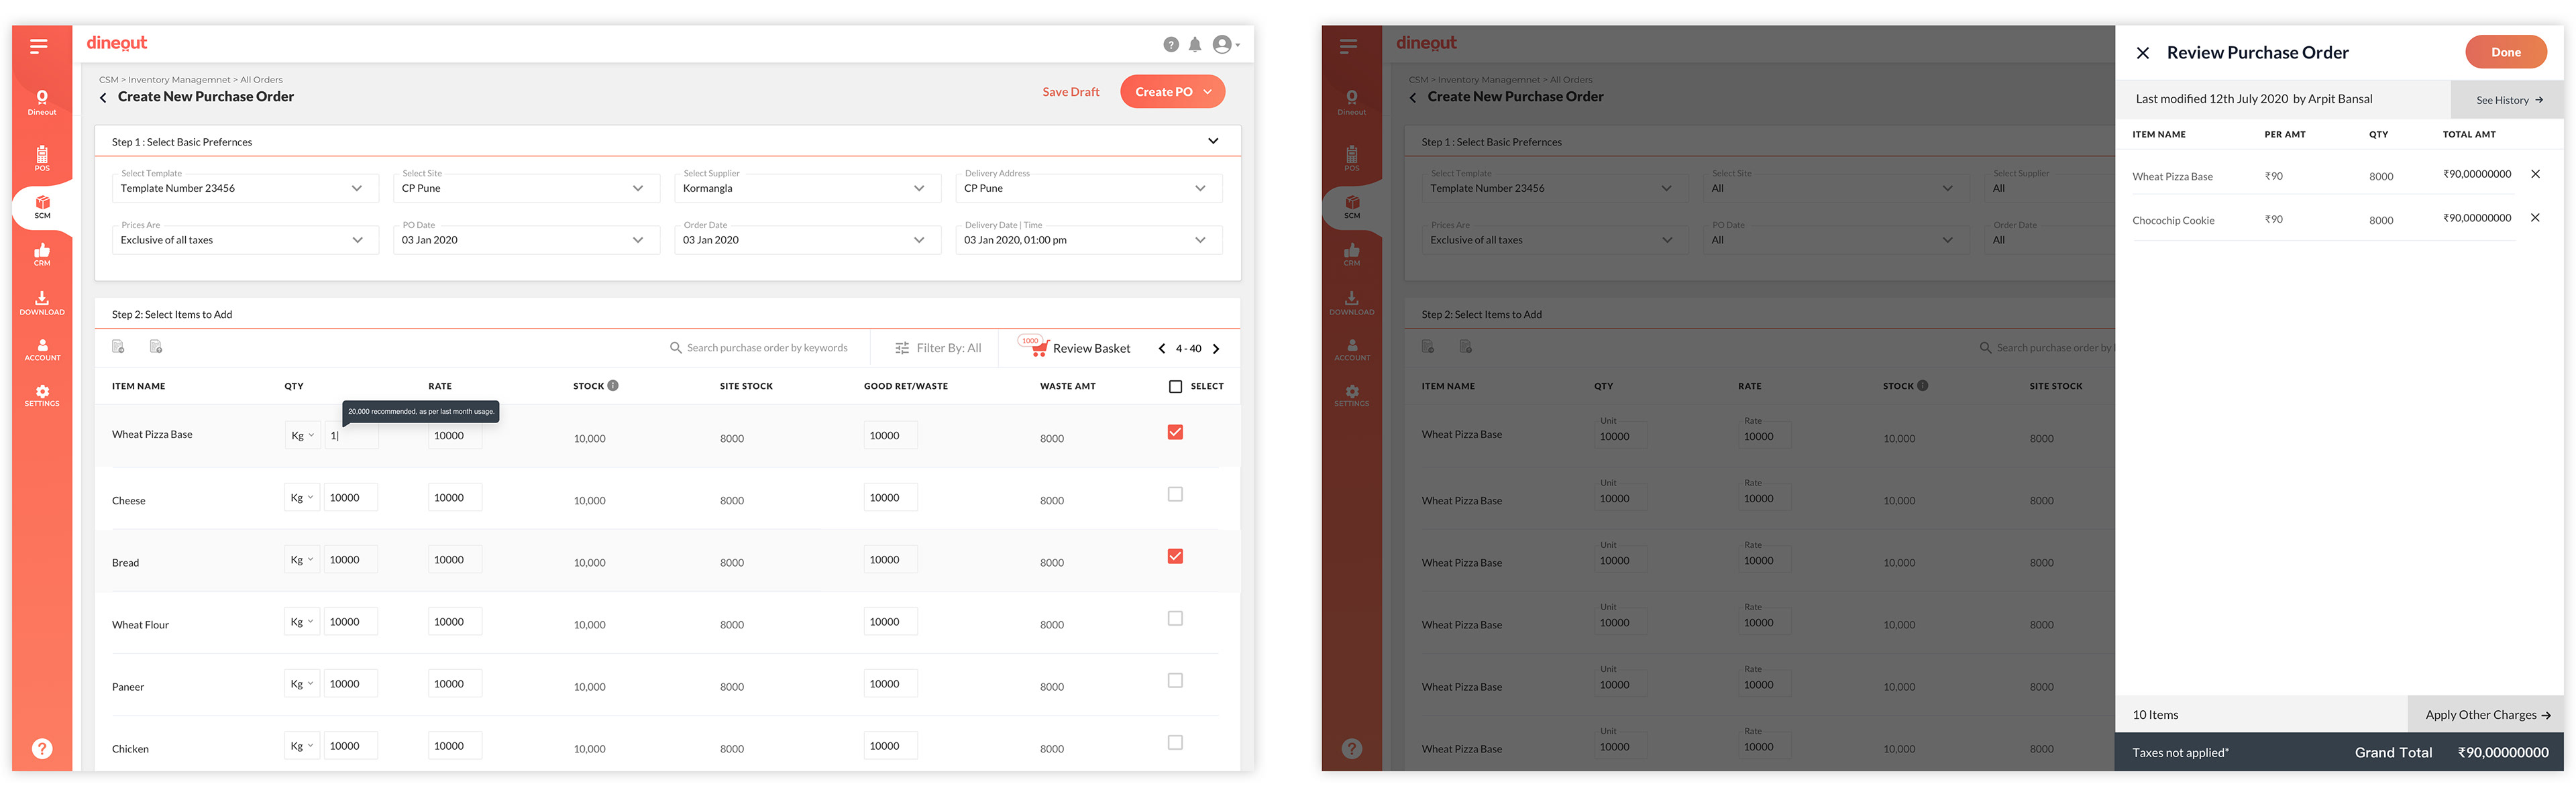The height and width of the screenshot is (794, 2576).
Task: Click the Save Draft link
Action: [1070, 92]
